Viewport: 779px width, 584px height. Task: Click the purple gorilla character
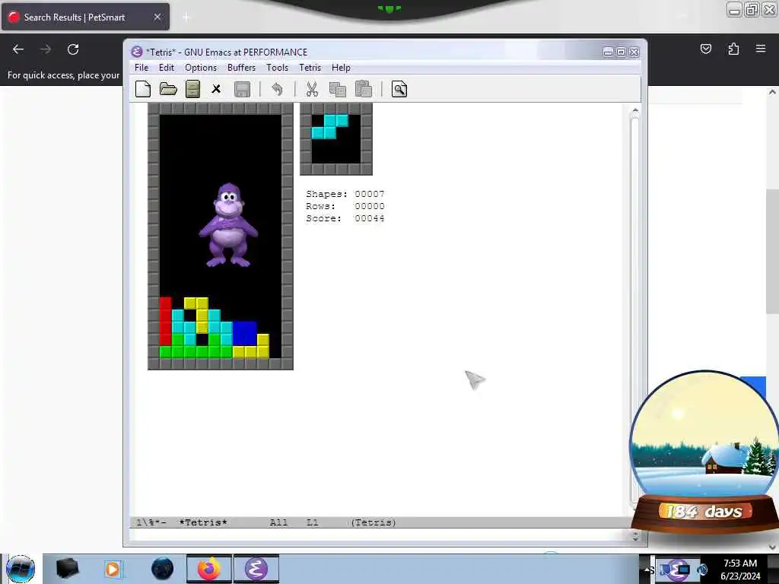click(x=228, y=225)
